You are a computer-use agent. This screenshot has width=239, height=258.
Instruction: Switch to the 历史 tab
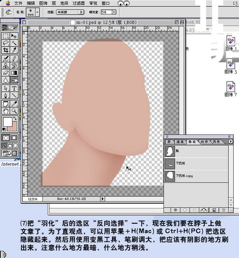point(216,142)
